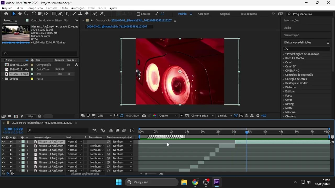The height and width of the screenshot is (188, 335).
Task: Toggle visibility of layer 5
Action: point(3,158)
